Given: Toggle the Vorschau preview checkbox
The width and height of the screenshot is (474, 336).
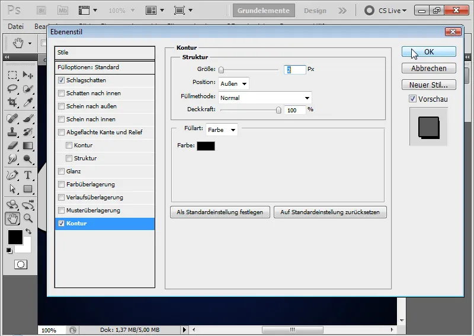Looking at the screenshot, I should point(412,99).
